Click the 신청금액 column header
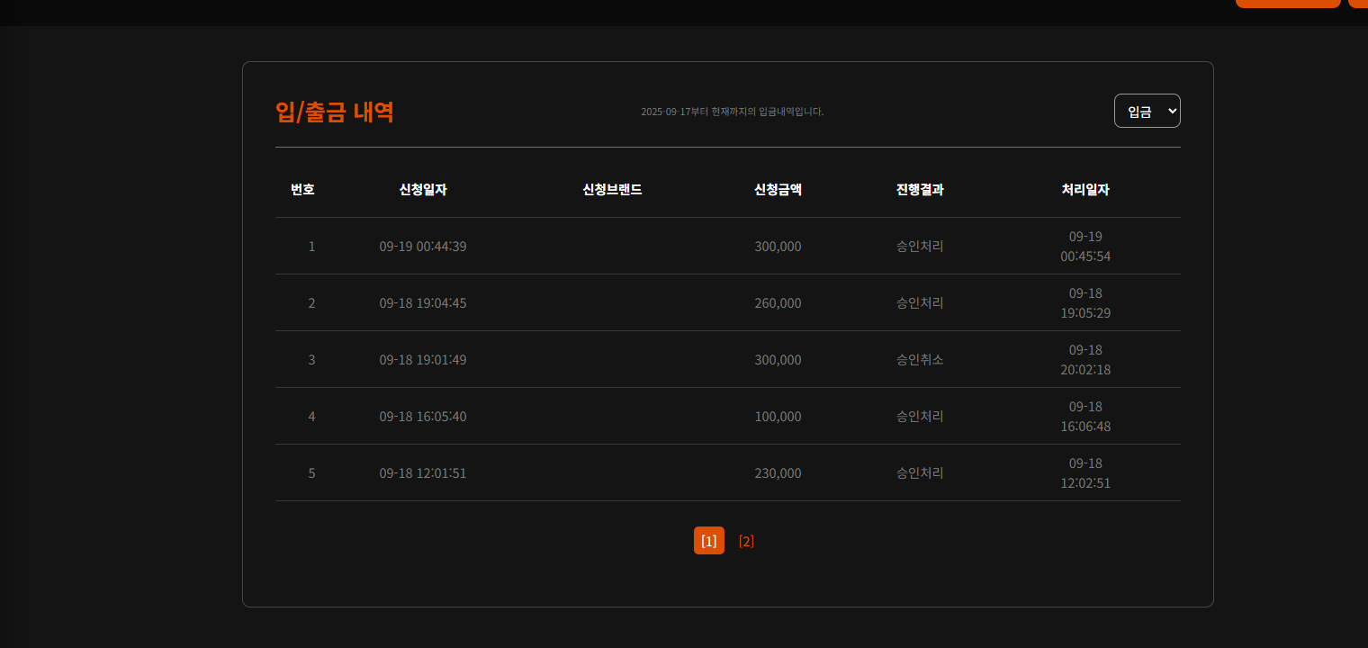Screen dimensions: 1368x648 click(778, 190)
